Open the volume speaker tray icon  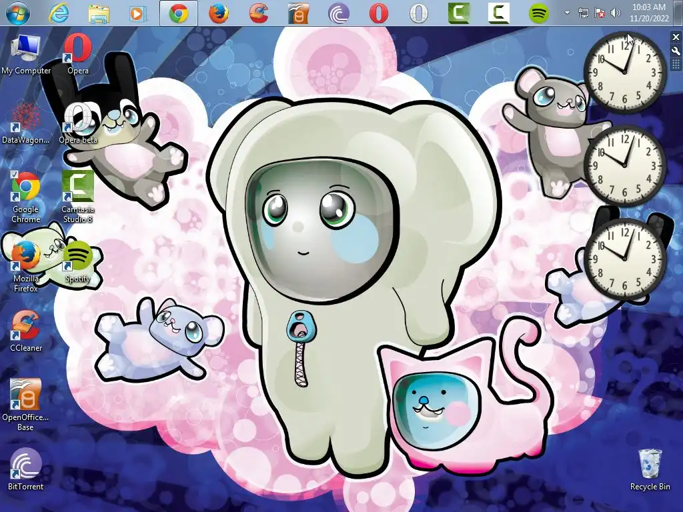tap(616, 13)
